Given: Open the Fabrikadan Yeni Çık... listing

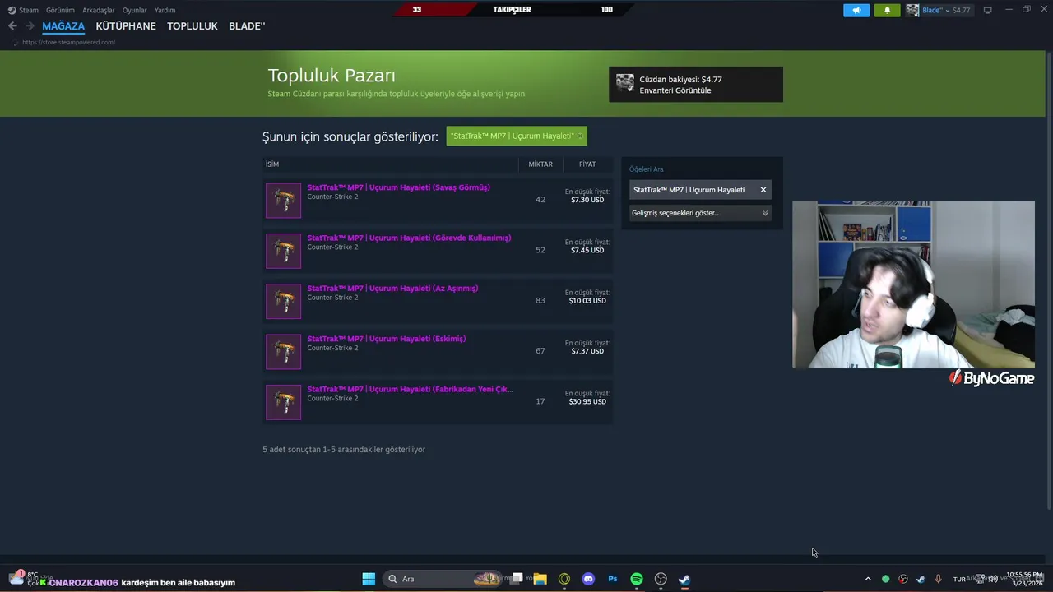Looking at the screenshot, I should (x=410, y=389).
